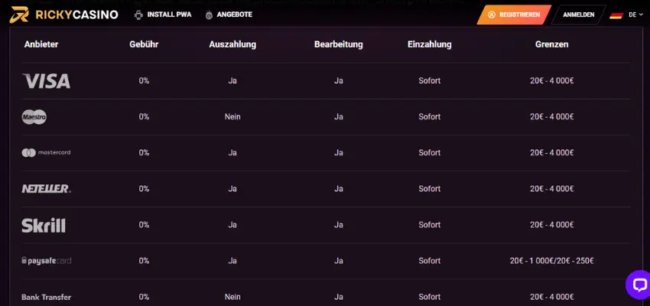This screenshot has height=306, width=650.
Task: Click the Neteller logo
Action: coord(46,189)
